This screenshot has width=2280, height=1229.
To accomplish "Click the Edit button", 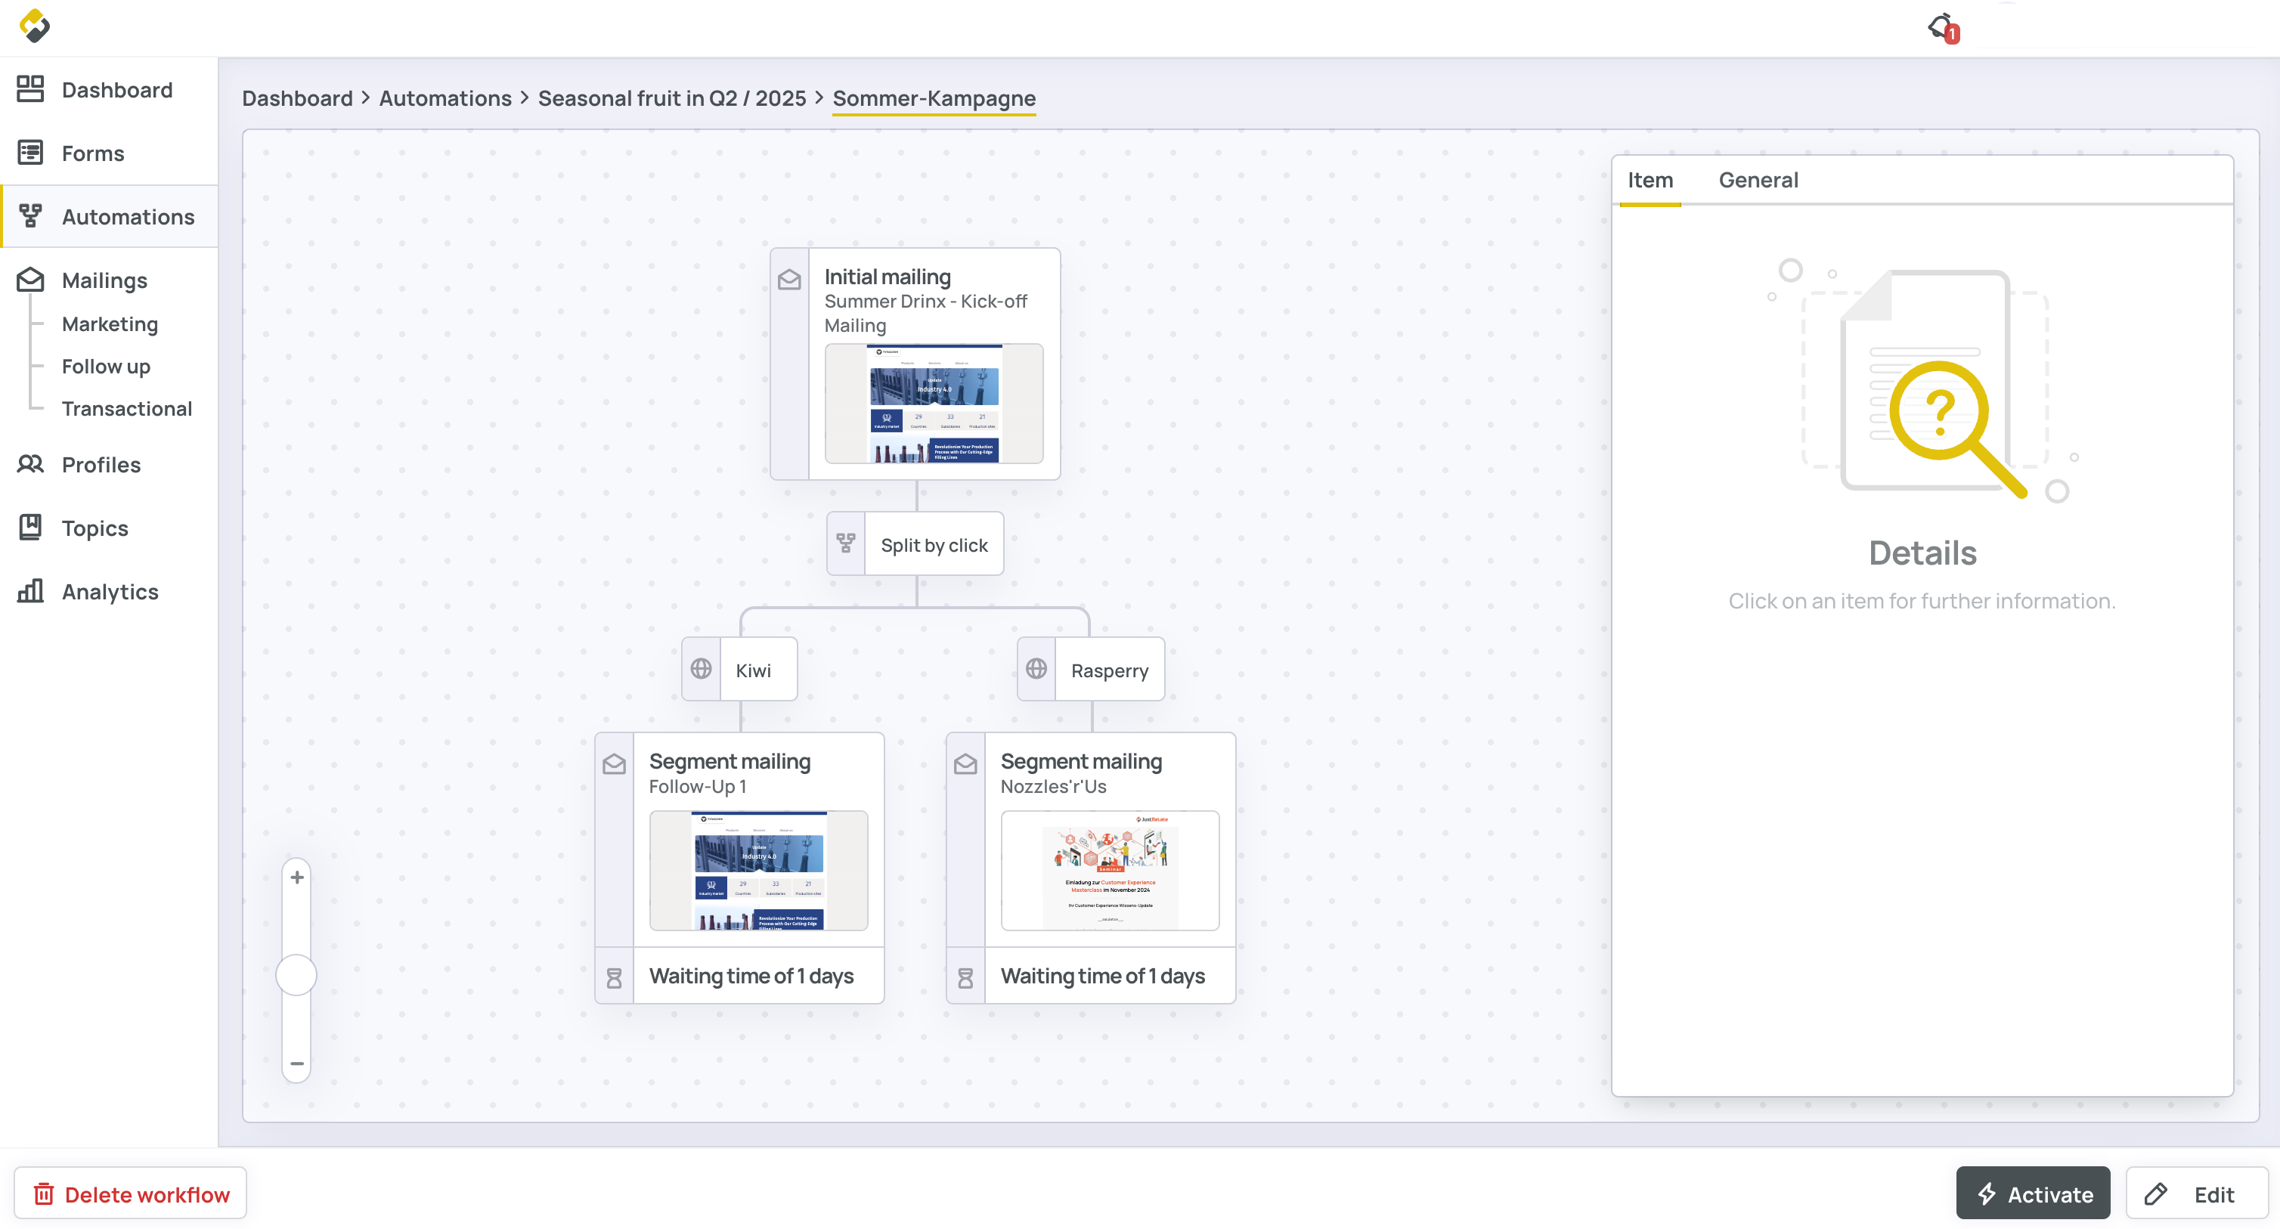I will [2197, 1193].
